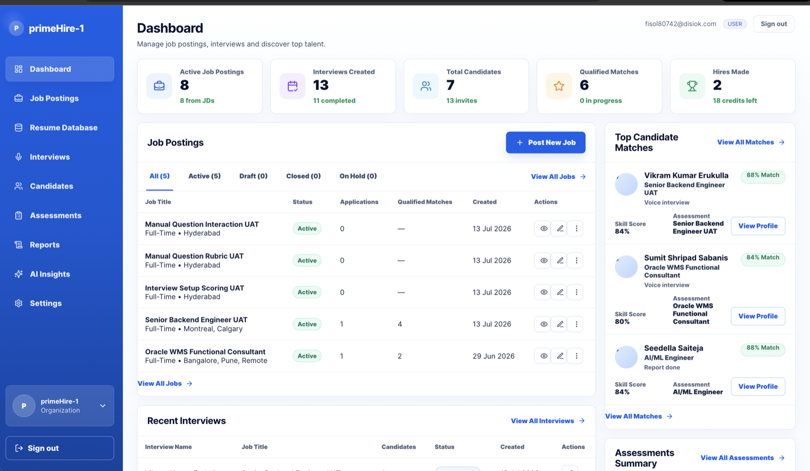810x471 pixels.
Task: Switch to the Active (5) tab
Action: click(205, 176)
